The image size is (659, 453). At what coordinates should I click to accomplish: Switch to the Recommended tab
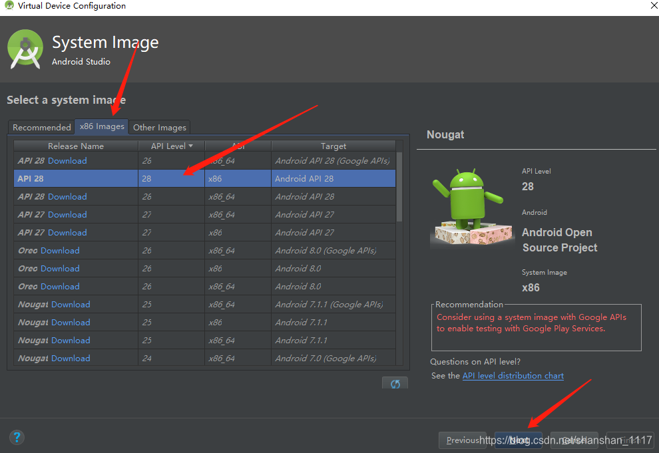(42, 127)
